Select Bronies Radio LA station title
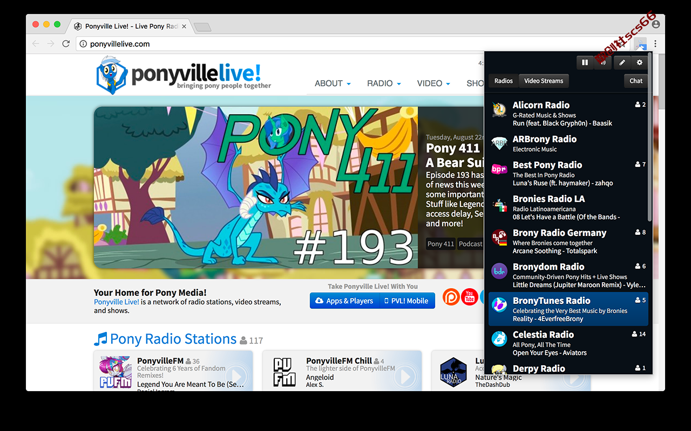This screenshot has height=431, width=691. tap(549, 199)
